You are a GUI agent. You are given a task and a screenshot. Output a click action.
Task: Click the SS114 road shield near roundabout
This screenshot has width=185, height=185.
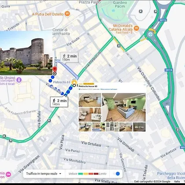point(163,20)
